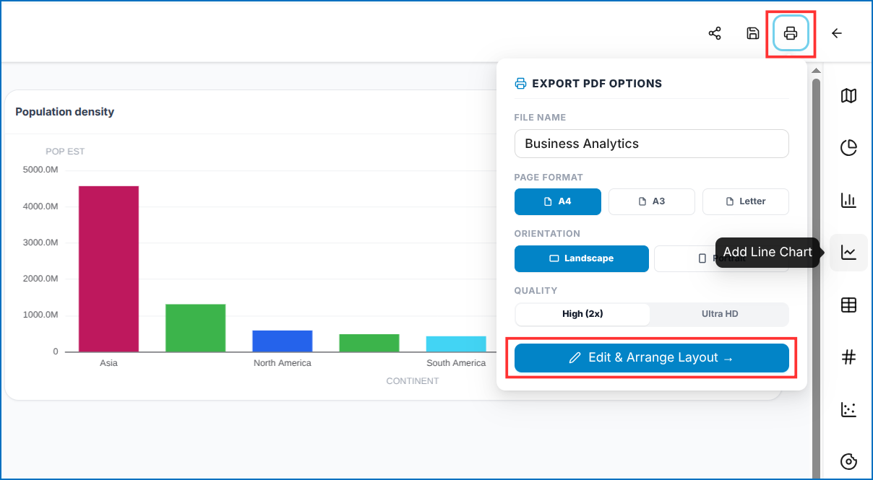873x480 pixels.
Task: Click the back arrow icon
Action: [x=837, y=33]
